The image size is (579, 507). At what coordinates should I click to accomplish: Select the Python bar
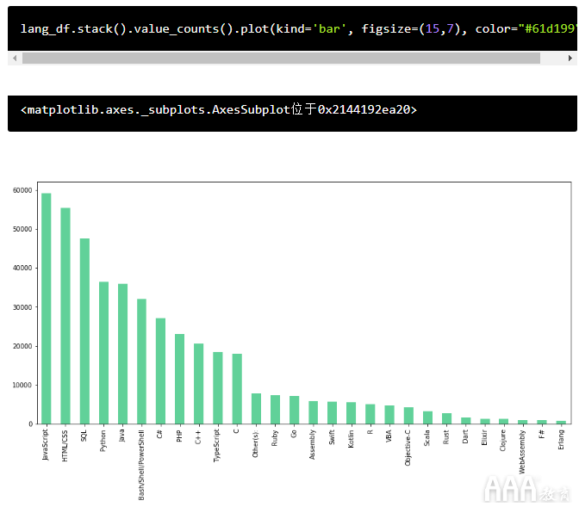coord(103,353)
